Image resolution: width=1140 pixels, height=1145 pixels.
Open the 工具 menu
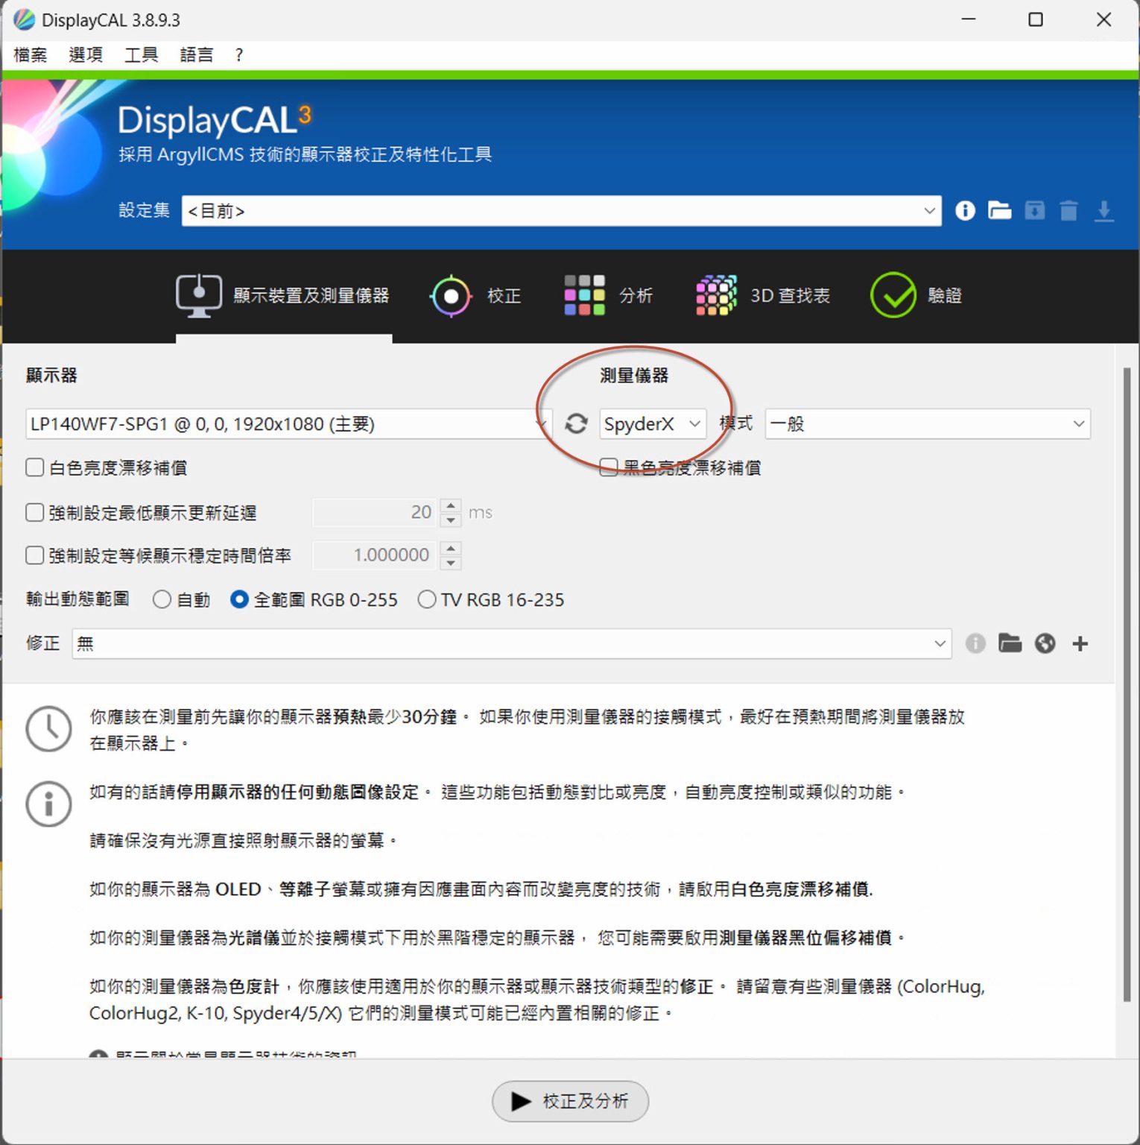click(140, 54)
